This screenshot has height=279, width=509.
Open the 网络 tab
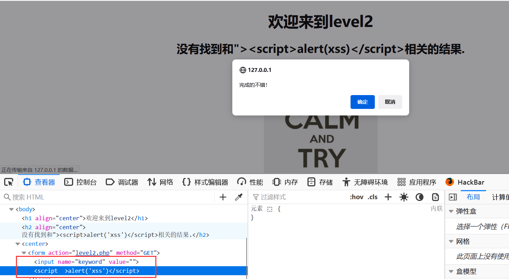coord(160,182)
